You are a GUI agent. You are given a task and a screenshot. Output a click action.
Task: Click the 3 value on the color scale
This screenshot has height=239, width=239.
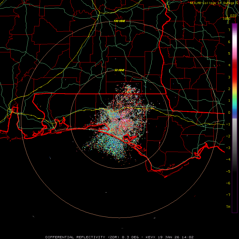[x=229, y=77]
